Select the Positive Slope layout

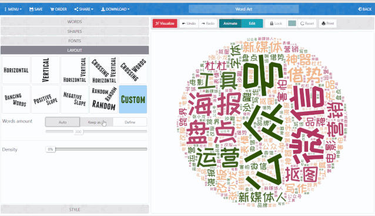tap(45, 99)
